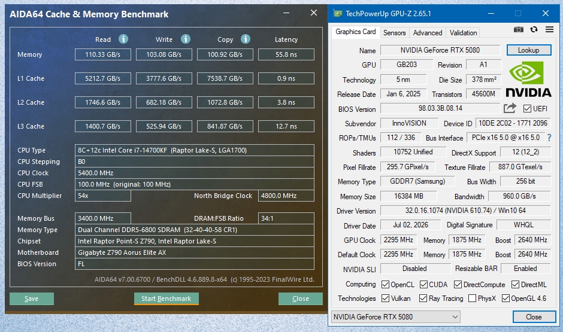Click the DRAM:FSB Ratio value 34:1
563x332 pixels.
click(286, 218)
